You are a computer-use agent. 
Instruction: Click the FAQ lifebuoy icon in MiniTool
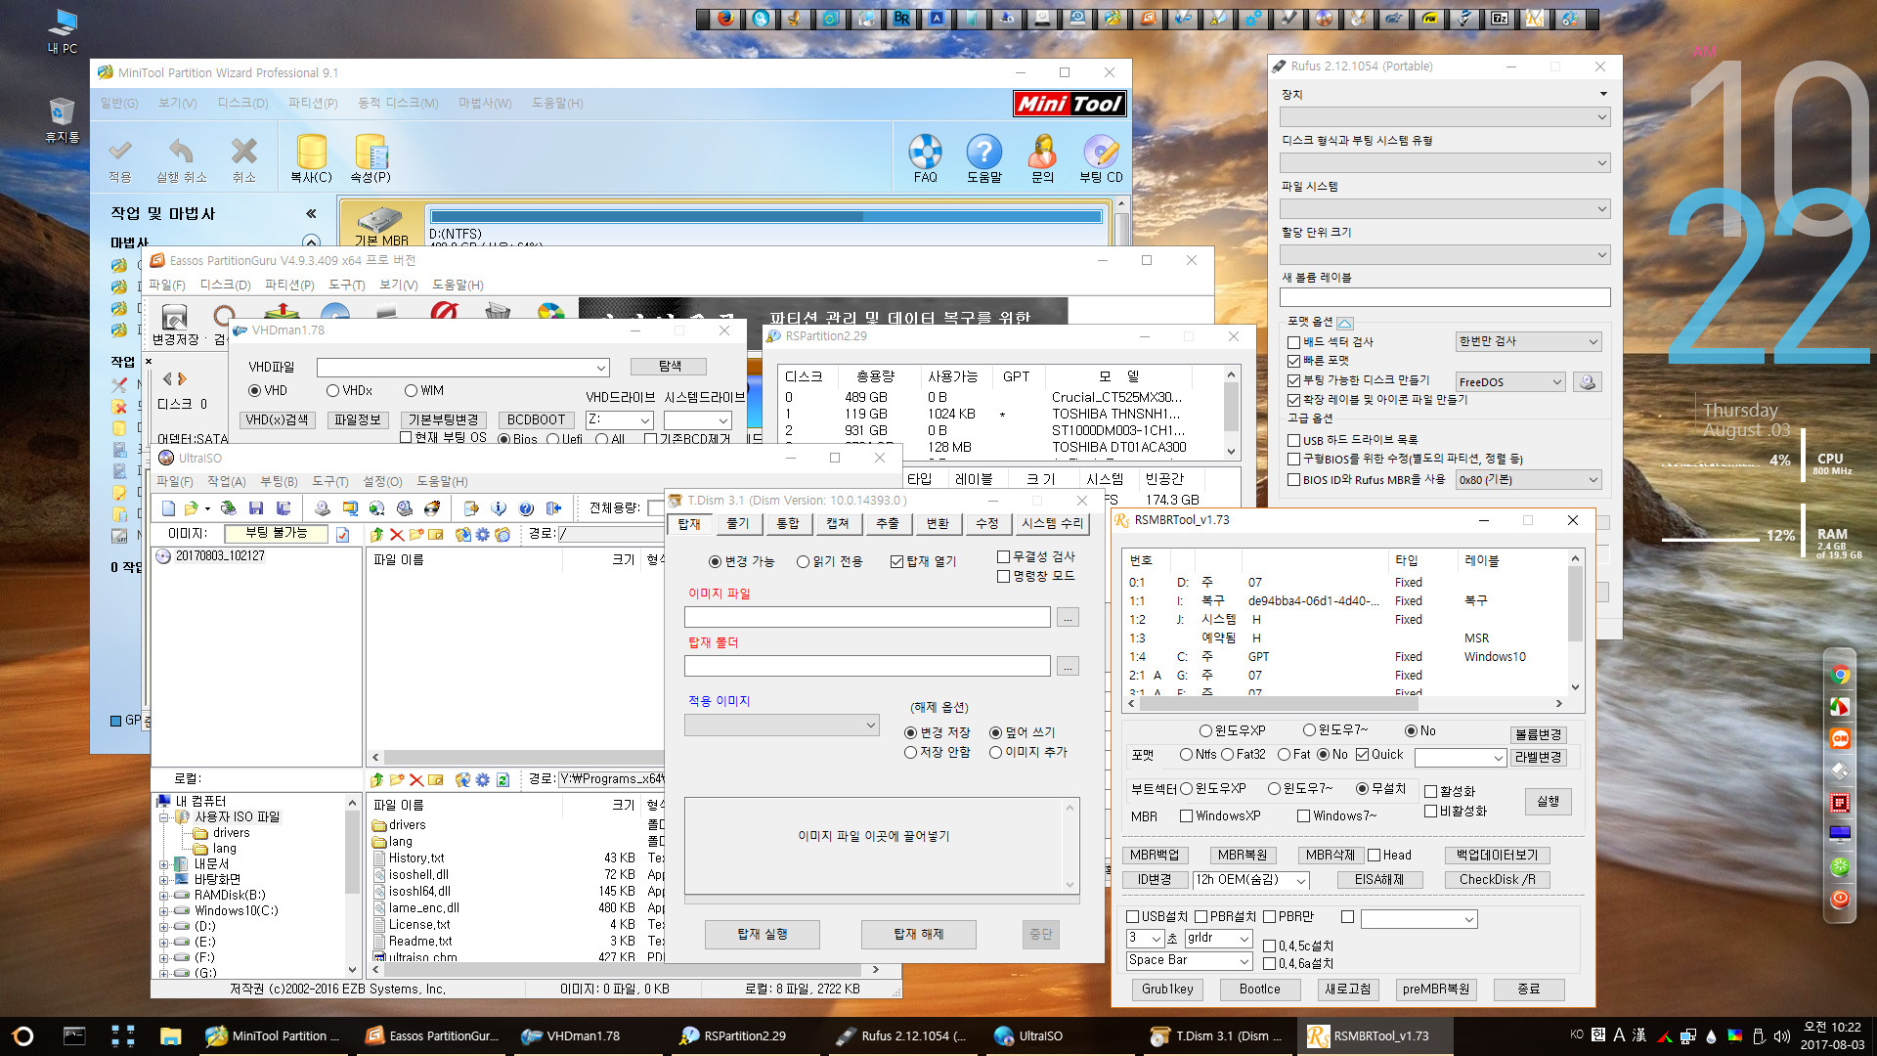coord(925,153)
